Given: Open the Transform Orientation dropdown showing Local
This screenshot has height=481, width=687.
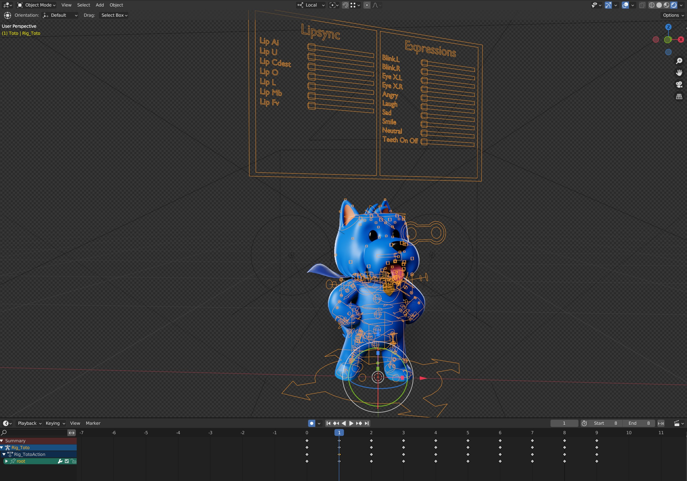Looking at the screenshot, I should click(311, 5).
